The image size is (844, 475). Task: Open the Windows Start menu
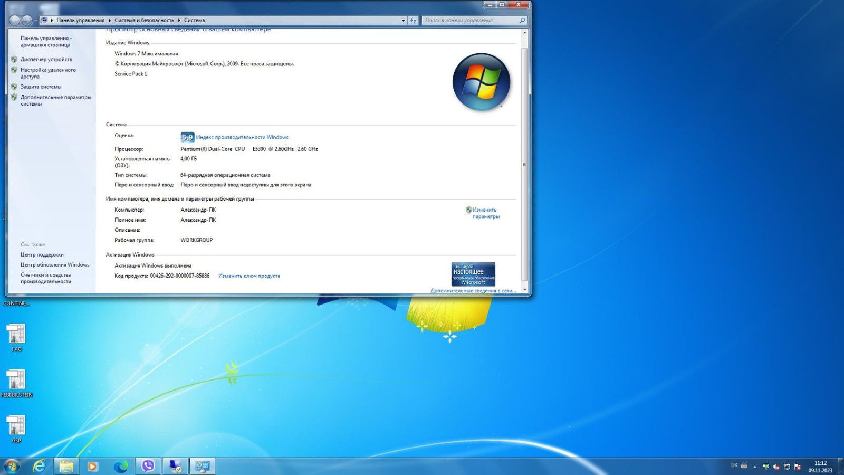coord(11,466)
